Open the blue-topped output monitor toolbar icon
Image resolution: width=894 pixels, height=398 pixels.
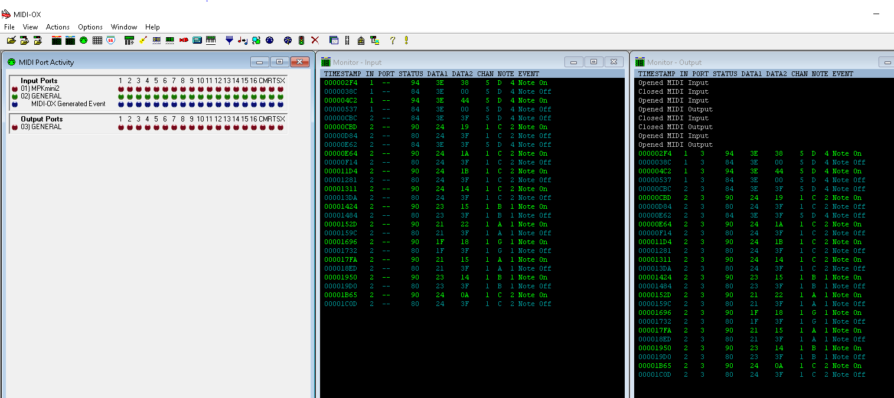pyautogui.click(x=70, y=40)
